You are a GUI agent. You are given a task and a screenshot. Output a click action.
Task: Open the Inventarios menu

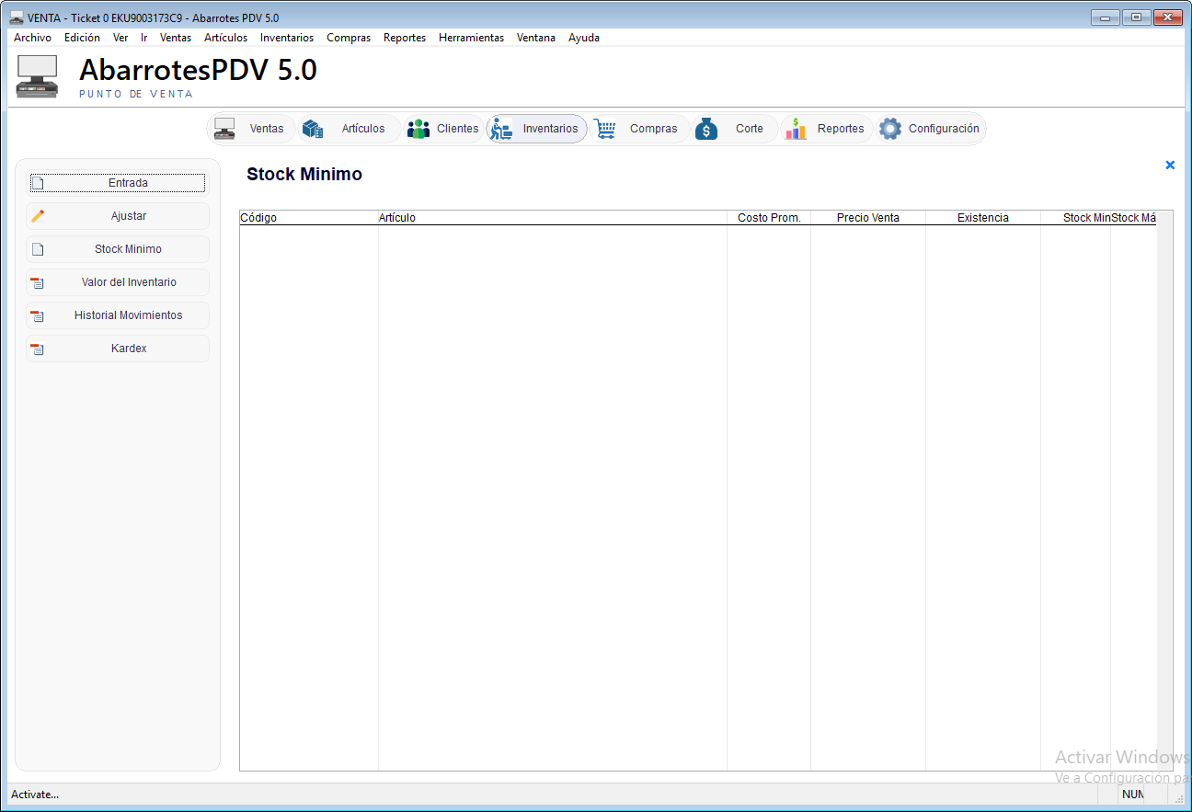287,38
